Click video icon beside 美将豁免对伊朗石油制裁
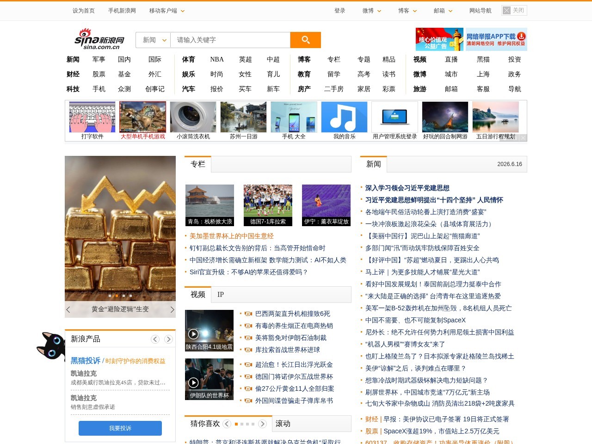Viewport: 592px width, 444px height. click(248, 338)
